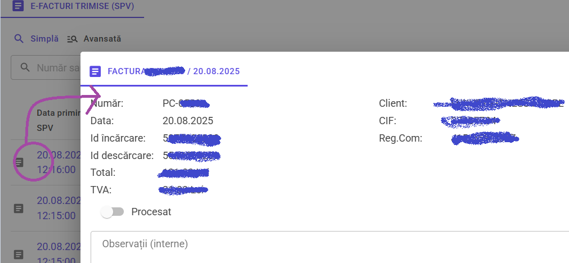Click the invoice date value 20.08.2025
Screen dimensions: 569x263
188,121
